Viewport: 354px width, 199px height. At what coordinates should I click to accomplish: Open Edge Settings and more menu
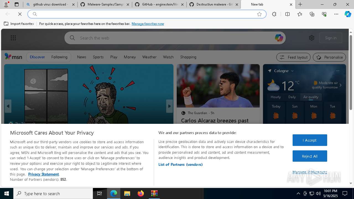[336, 14]
